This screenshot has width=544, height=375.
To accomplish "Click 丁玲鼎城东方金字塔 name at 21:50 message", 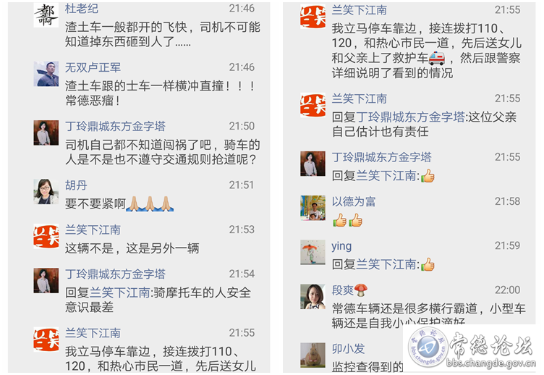I will [115, 126].
